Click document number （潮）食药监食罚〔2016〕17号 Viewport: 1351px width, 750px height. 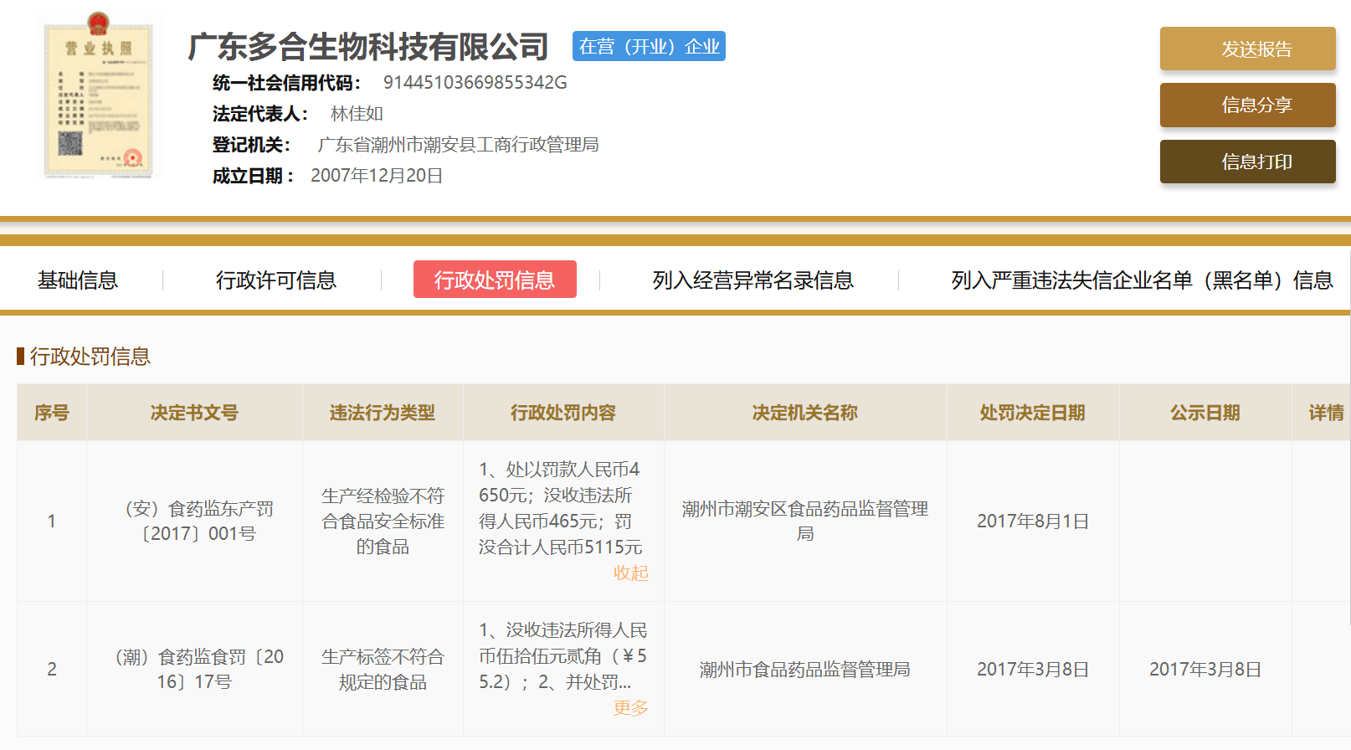click(x=194, y=669)
